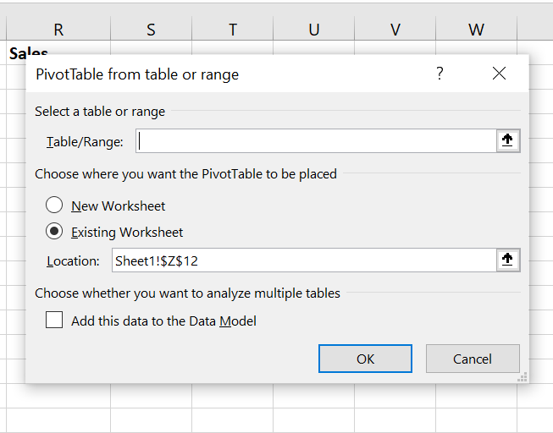The image size is (553, 433).
Task: Close the PivotTable dialog with the X
Action: [x=499, y=74]
